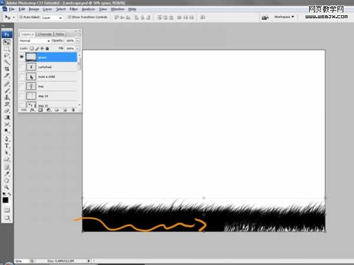Select the Eyedropper tool
The width and height of the screenshot is (354, 265).
[x=6, y=174]
